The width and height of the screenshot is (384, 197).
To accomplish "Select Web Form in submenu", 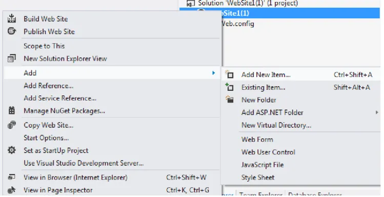I will click(257, 139).
